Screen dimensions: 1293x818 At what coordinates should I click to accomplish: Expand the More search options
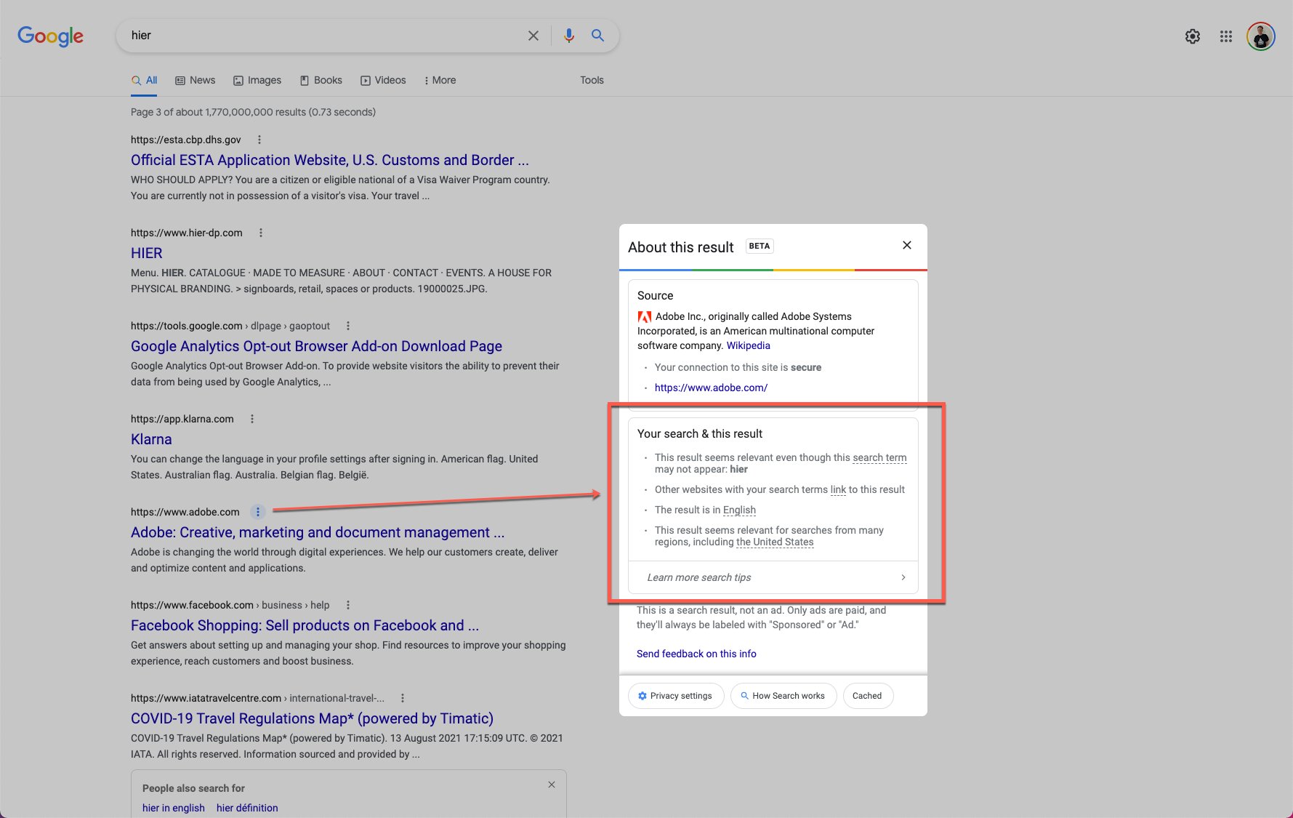click(440, 80)
